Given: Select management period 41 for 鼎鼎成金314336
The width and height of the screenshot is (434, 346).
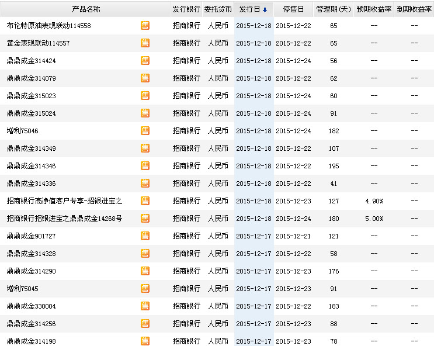Looking at the screenshot, I should pos(334,184).
